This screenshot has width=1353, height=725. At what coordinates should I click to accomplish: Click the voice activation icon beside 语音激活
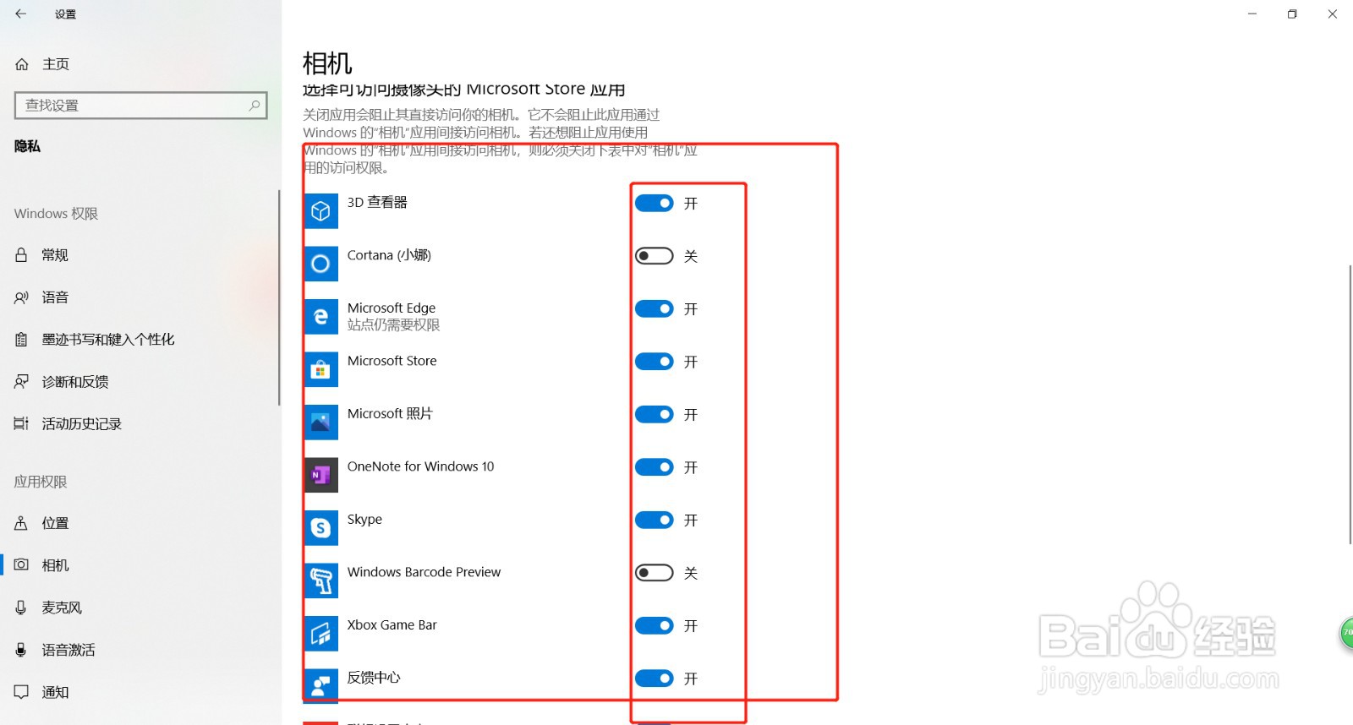pyautogui.click(x=21, y=650)
